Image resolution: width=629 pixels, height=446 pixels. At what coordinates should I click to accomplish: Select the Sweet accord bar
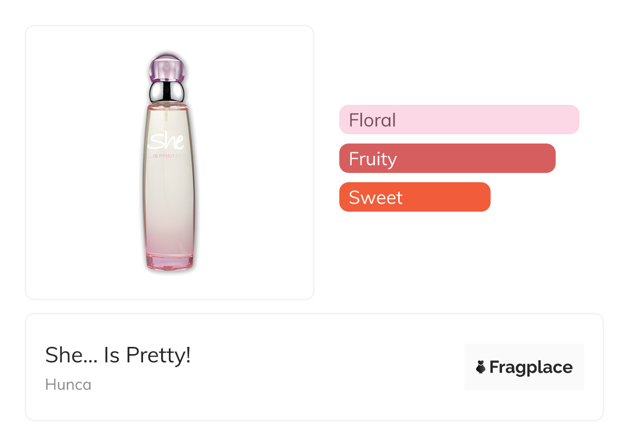[415, 197]
